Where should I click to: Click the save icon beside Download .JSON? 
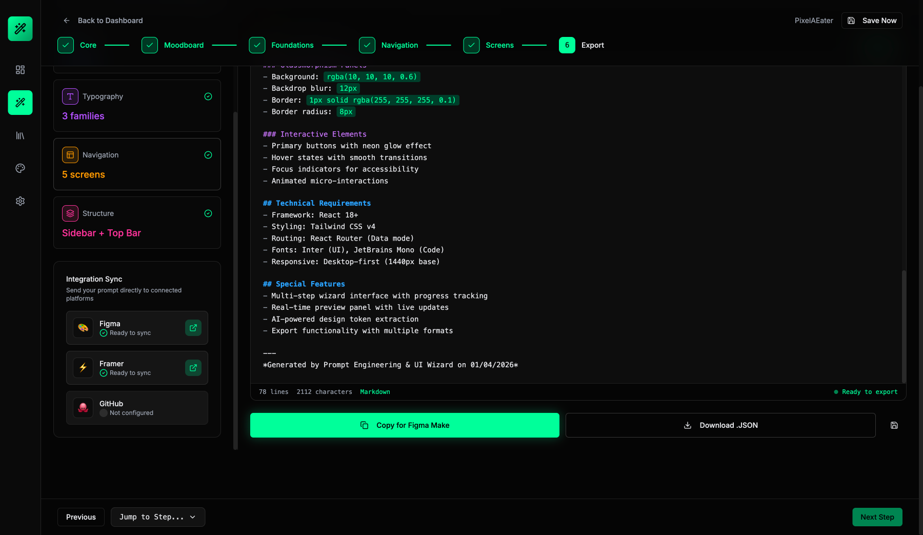click(894, 425)
